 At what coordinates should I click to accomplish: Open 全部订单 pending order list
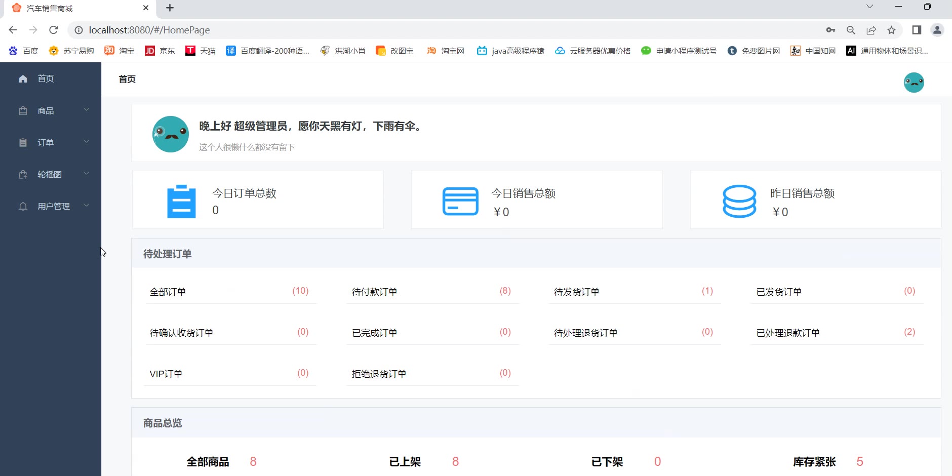click(168, 292)
